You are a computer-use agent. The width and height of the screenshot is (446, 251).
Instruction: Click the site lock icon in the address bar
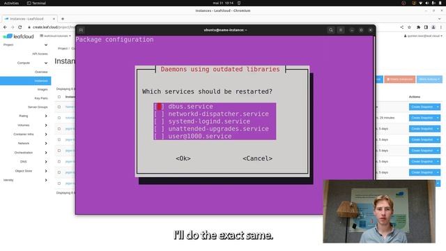click(29, 27)
